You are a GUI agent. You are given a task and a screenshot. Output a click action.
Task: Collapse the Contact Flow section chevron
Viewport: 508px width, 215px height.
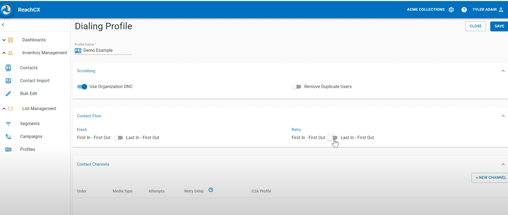click(503, 116)
